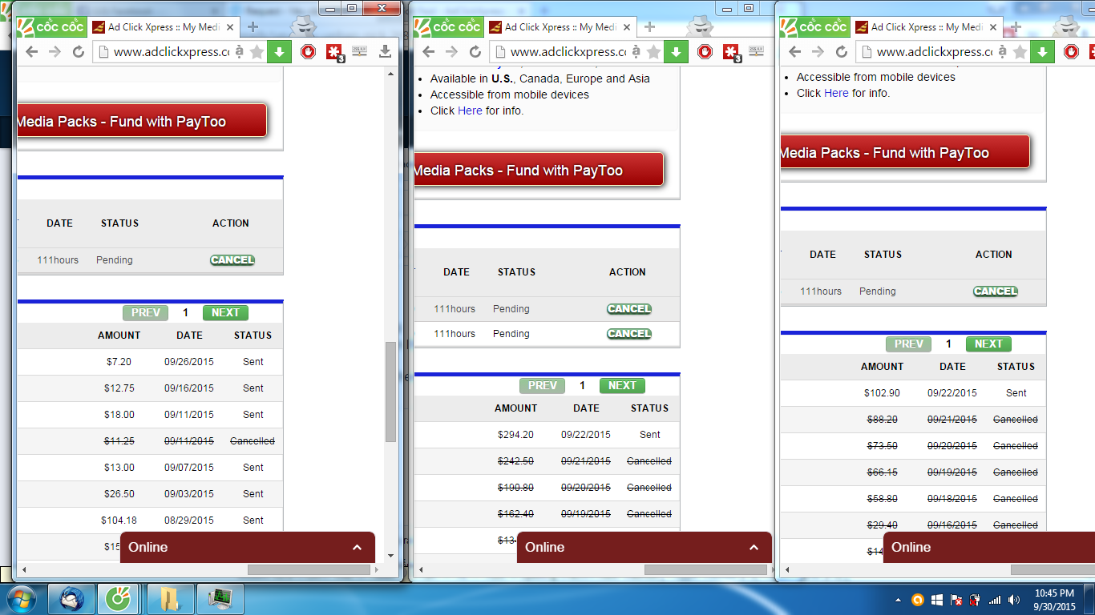
Task: Click the Media Packs PayToo button in middle window
Action: click(539, 170)
